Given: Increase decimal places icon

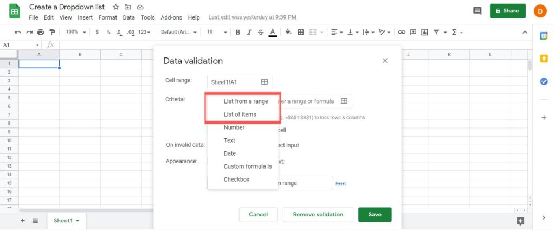Looking at the screenshot, I should coord(131,32).
